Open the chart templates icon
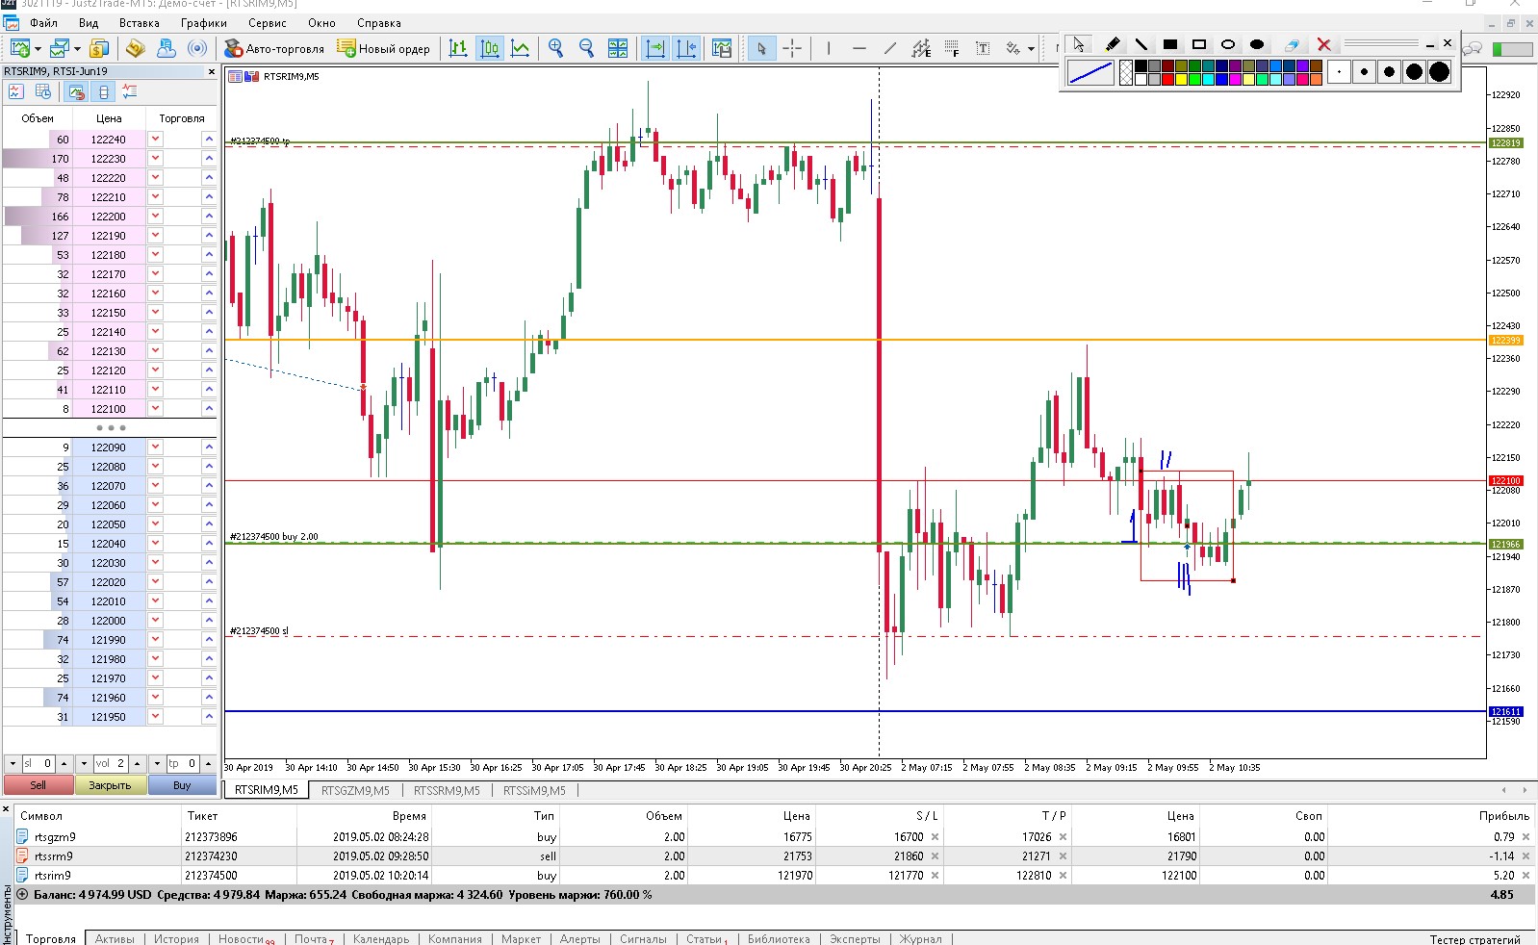The width and height of the screenshot is (1538, 945). (x=722, y=48)
